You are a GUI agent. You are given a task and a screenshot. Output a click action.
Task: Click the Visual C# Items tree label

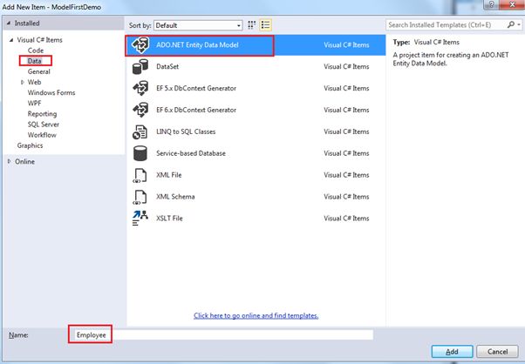39,40
